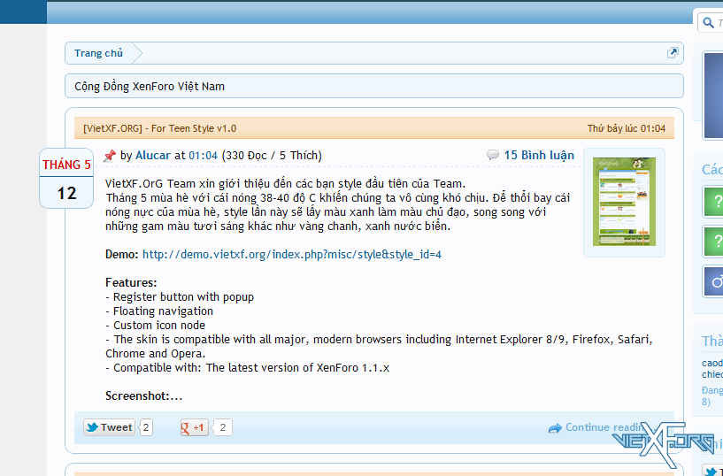The height and width of the screenshot is (476, 723).
Task: Click the tweet count bubble
Action: (146, 427)
